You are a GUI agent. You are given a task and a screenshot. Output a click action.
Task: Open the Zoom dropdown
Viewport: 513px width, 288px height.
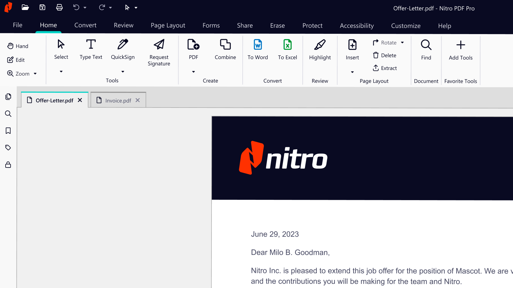point(35,73)
